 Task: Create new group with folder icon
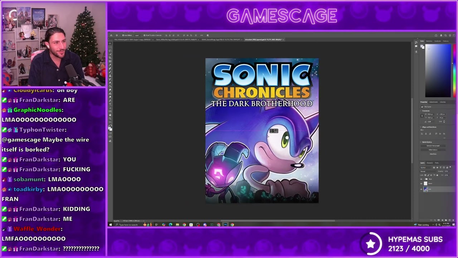tap(446, 220)
